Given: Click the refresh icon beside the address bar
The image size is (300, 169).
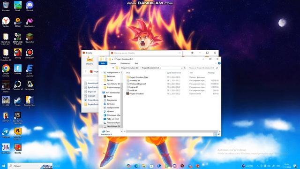Looking at the screenshot, I should pos(185,68).
